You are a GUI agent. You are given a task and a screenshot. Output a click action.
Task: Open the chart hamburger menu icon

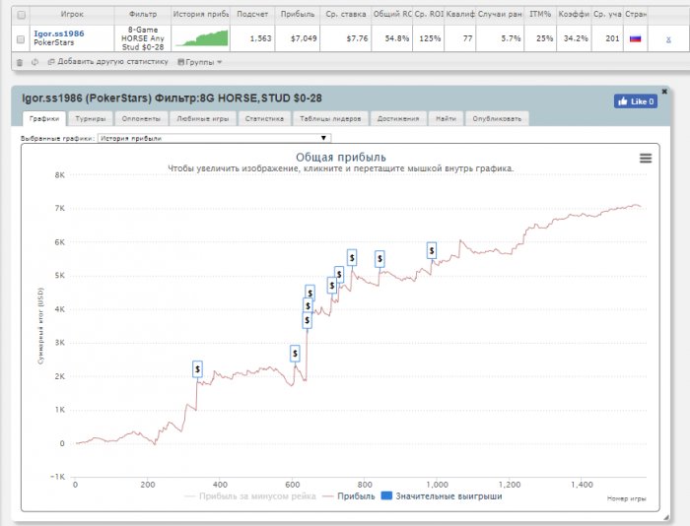pos(646,159)
